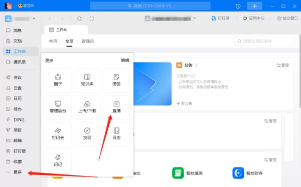Open the 钉闪会 tile

(58, 134)
